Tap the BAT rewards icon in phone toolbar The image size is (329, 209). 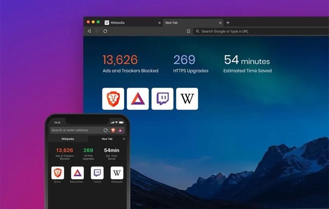tap(120, 130)
